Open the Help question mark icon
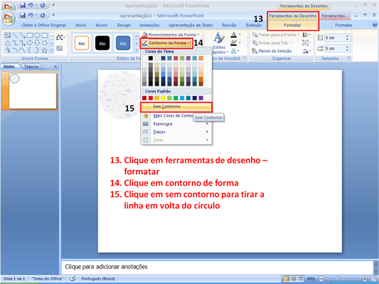Screen dimensions: 379x284 375,25
